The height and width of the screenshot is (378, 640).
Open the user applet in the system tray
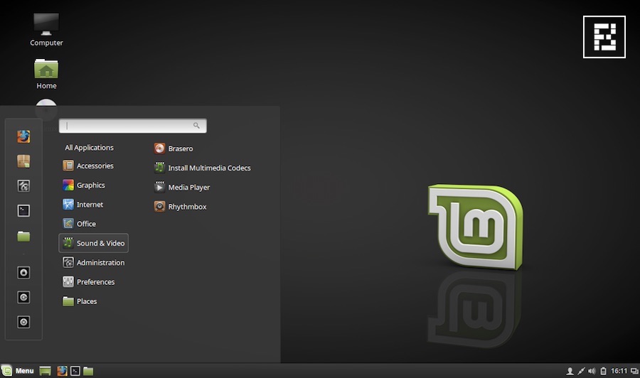(570, 371)
